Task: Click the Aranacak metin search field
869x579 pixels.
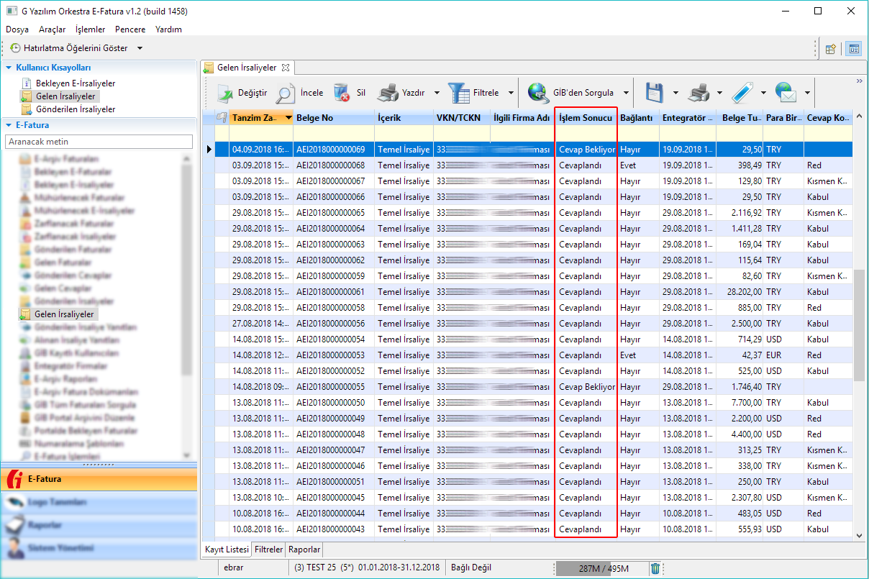Action: (x=99, y=142)
